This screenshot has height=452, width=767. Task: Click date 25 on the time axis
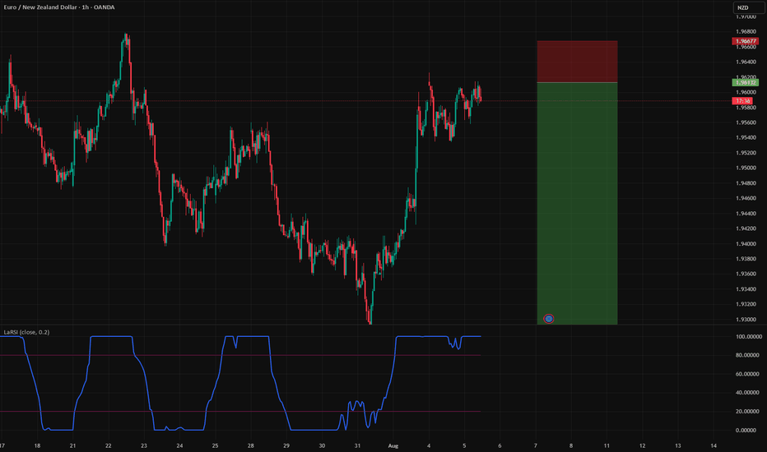point(216,445)
